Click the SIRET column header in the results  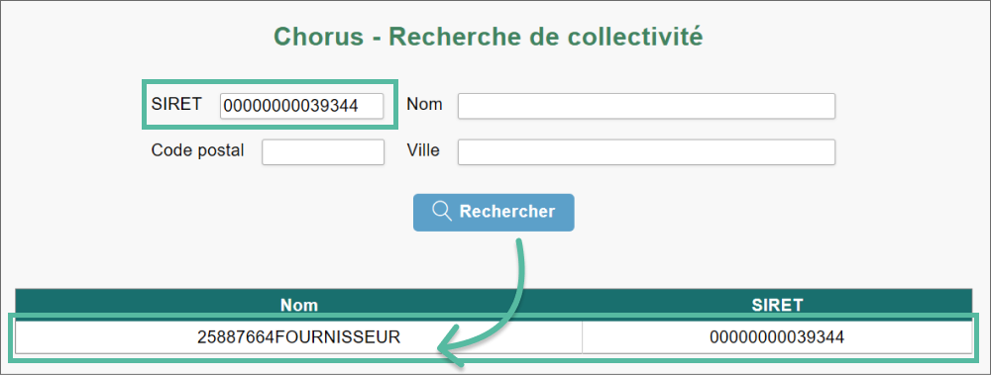(777, 306)
